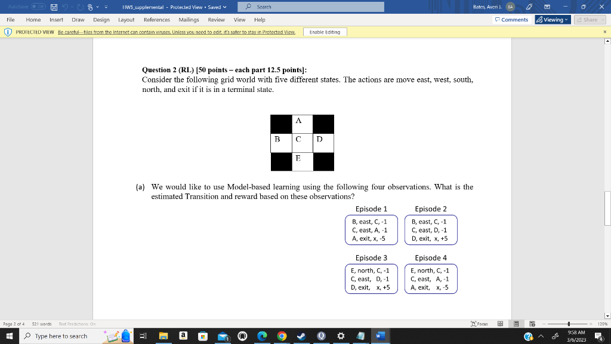This screenshot has width=611, height=344.
Task: Click the Save icon in Quick Access Toolbar
Action: point(54,7)
